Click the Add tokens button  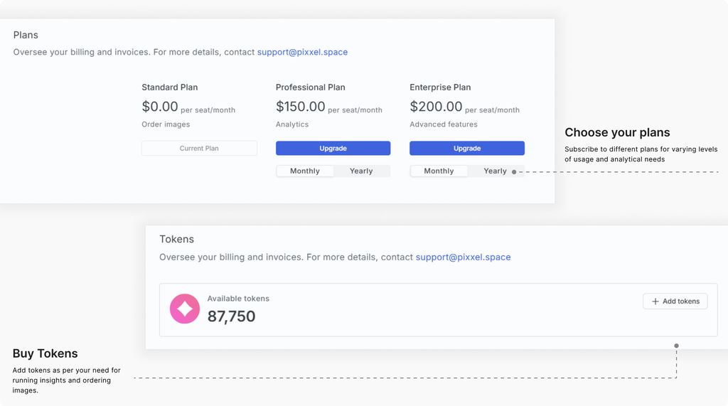(675, 301)
